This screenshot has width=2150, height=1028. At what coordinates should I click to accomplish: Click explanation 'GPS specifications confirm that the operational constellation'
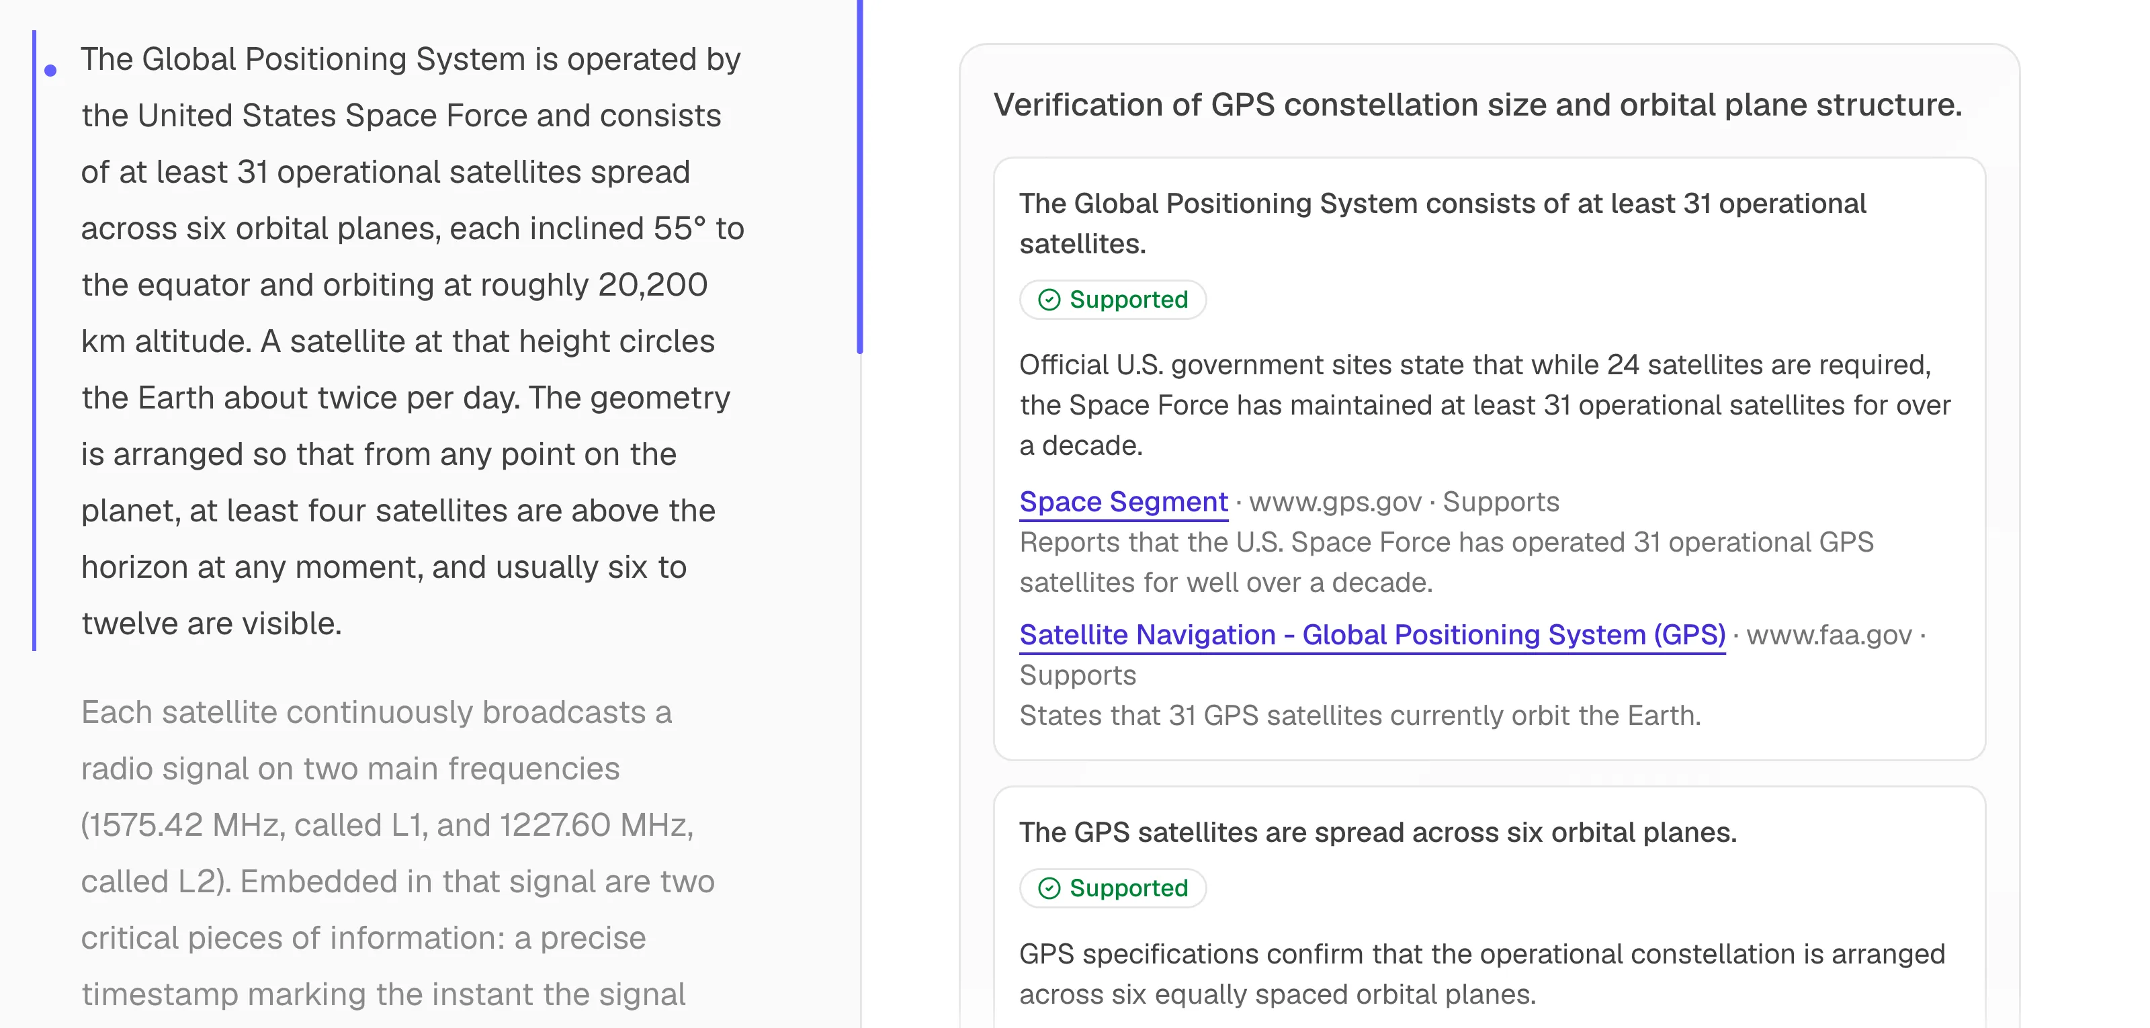coord(1482,974)
